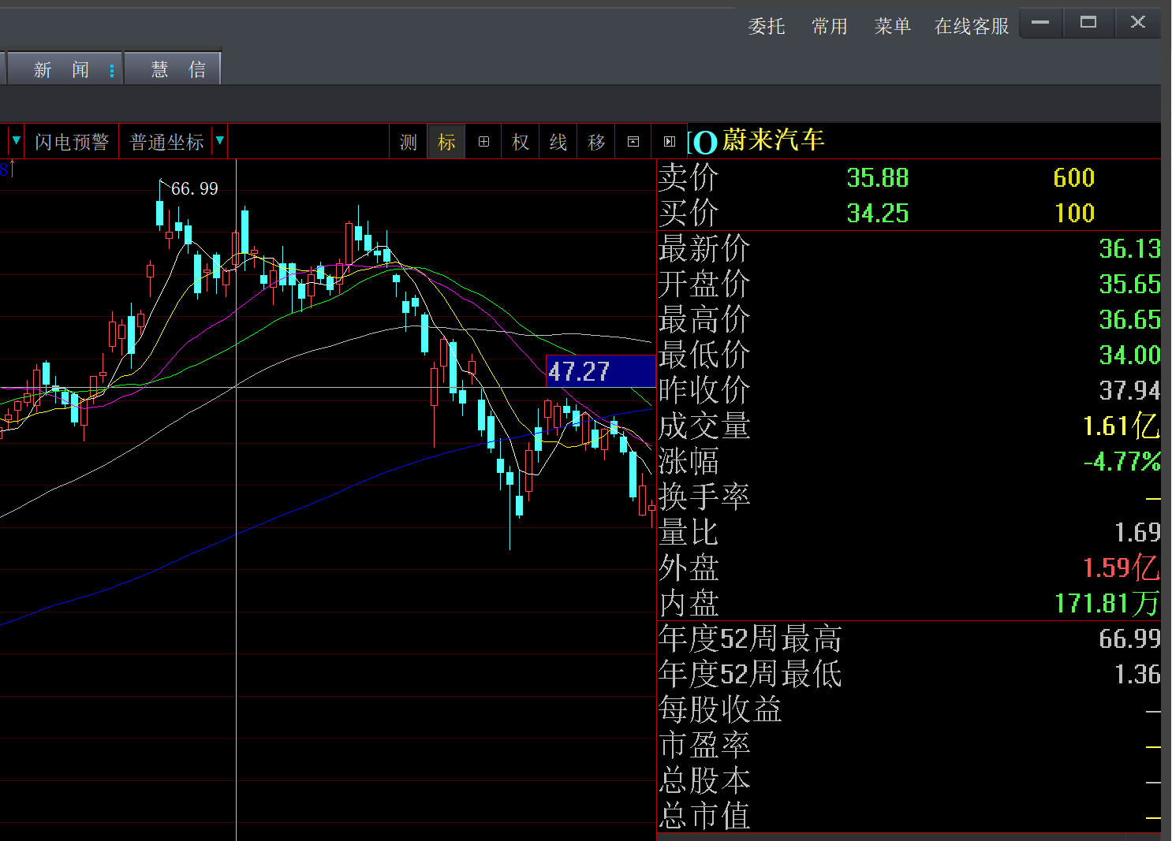Maximize the trading window
The width and height of the screenshot is (1172, 841).
[1088, 22]
